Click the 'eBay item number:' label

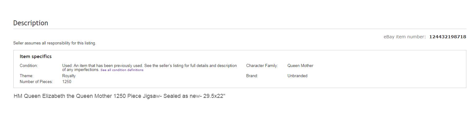(x=405, y=37)
